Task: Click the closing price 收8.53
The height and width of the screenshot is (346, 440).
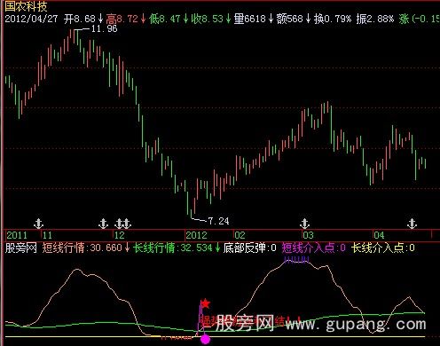Action: (207, 20)
